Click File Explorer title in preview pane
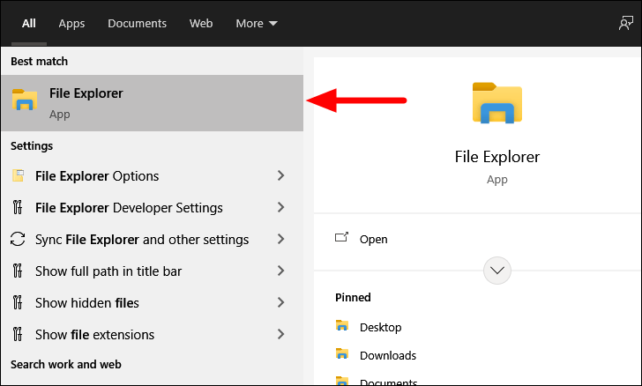 497,157
